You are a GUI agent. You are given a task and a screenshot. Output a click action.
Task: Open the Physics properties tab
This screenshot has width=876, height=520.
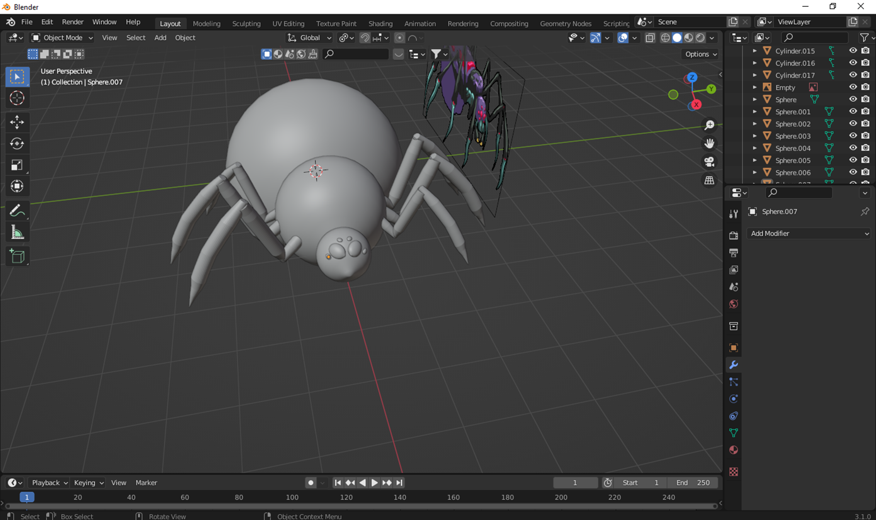(733, 399)
